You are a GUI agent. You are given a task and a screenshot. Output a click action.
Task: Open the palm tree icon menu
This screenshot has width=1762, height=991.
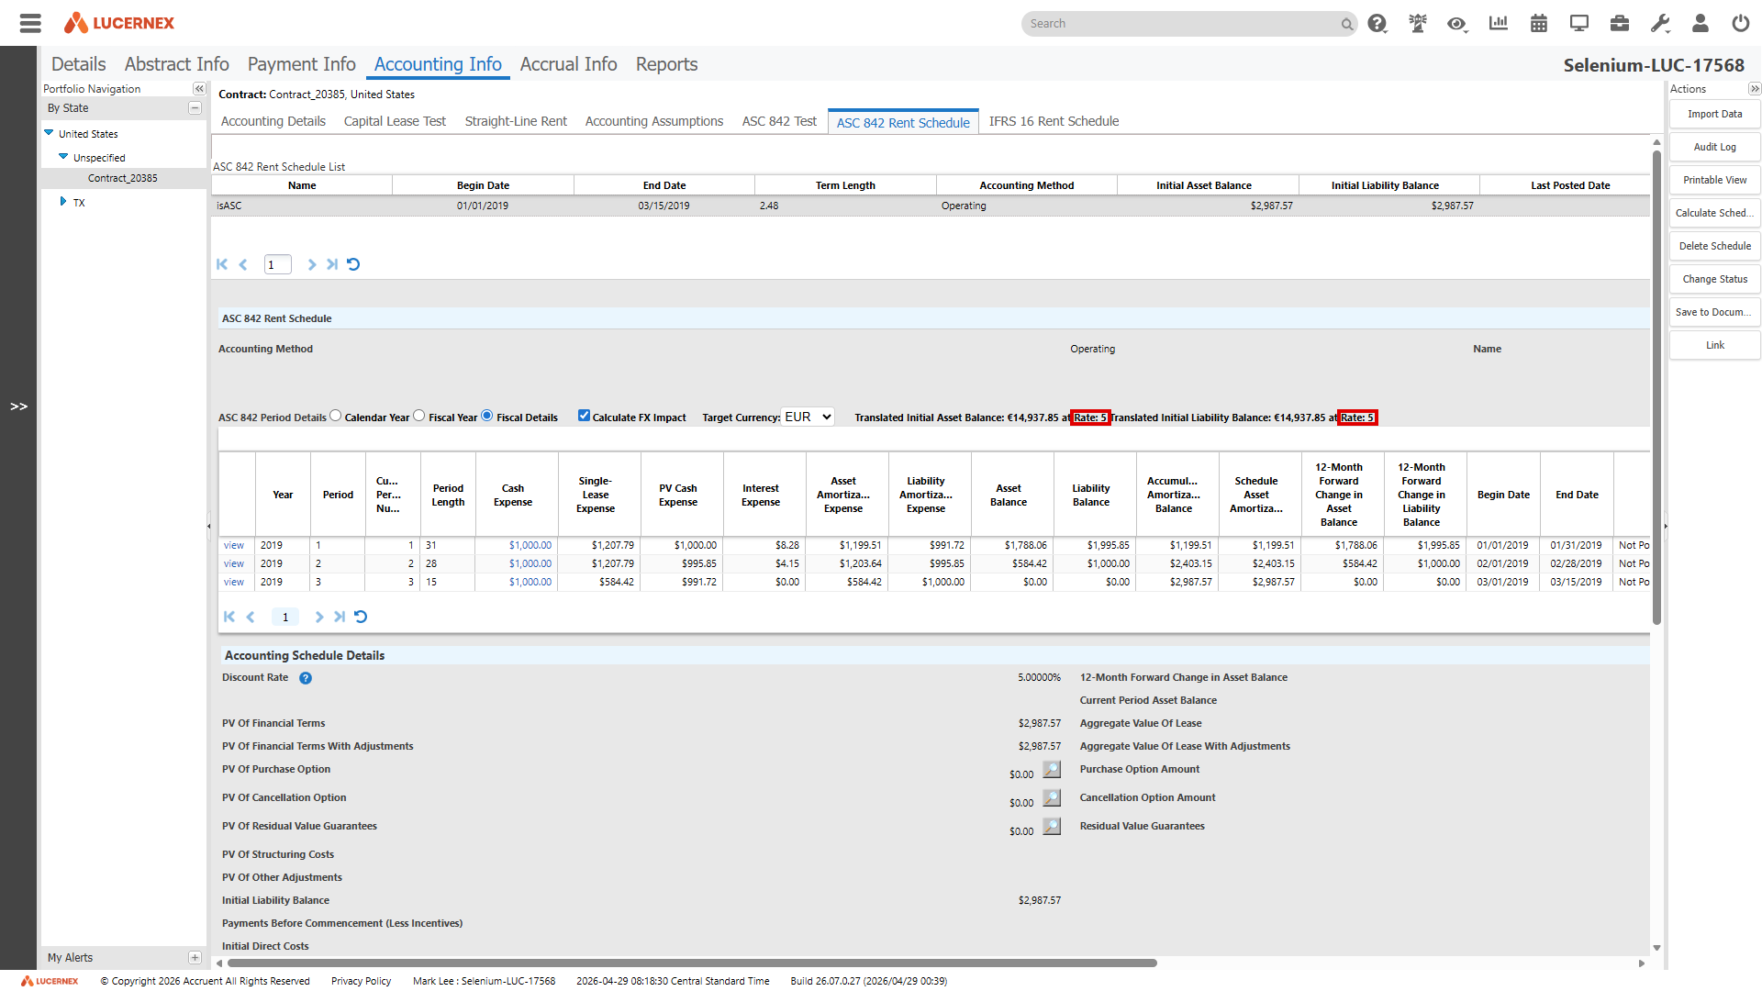coord(1418,24)
